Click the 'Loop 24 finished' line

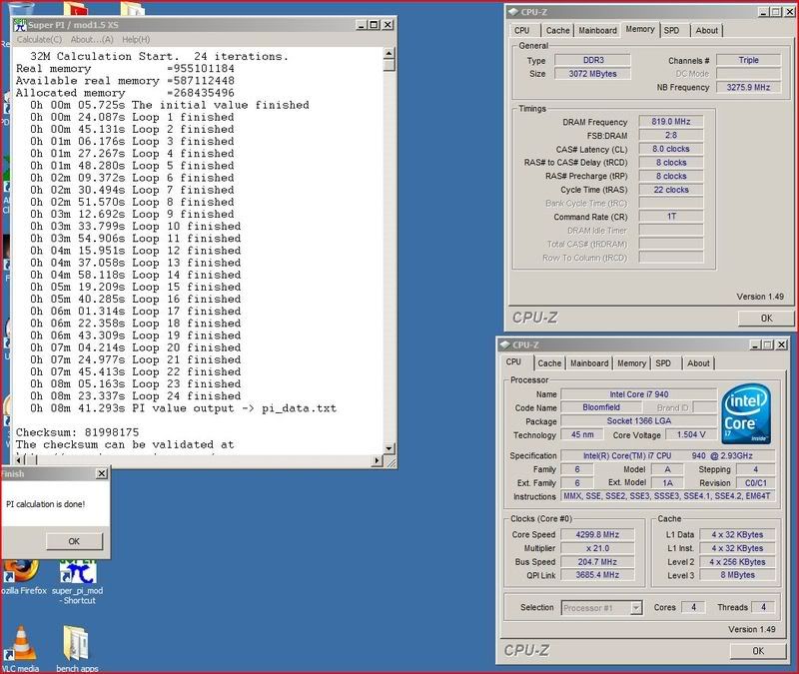(136, 395)
